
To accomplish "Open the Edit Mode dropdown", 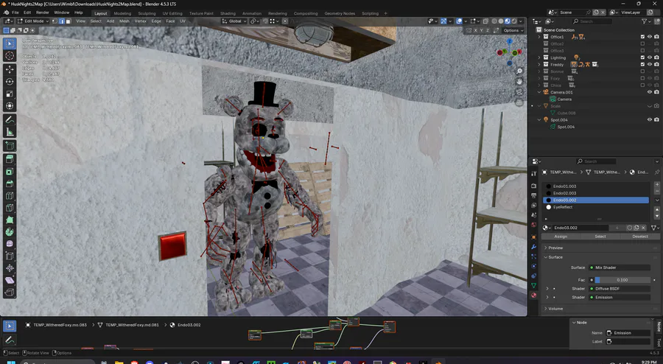I will coord(33,21).
